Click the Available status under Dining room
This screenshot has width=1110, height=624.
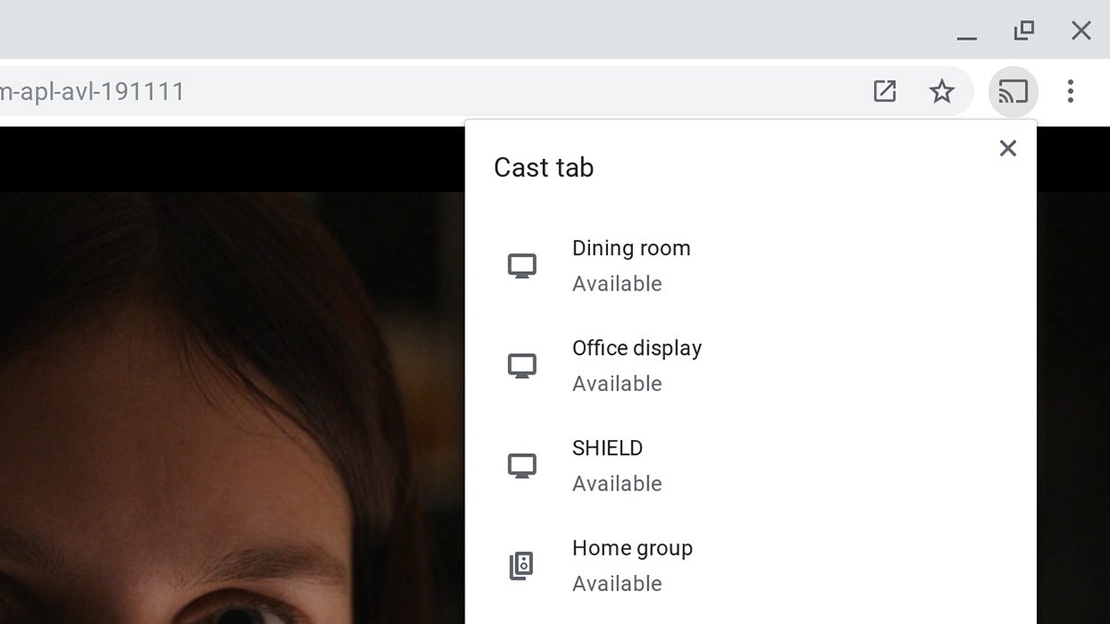(x=617, y=284)
